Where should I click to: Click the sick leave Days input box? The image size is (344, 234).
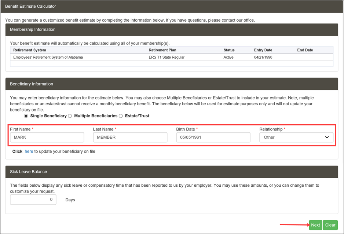tap(33, 200)
